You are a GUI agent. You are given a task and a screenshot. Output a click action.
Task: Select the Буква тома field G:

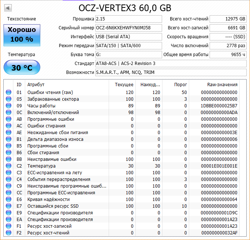pyautogui.click(x=128, y=55)
